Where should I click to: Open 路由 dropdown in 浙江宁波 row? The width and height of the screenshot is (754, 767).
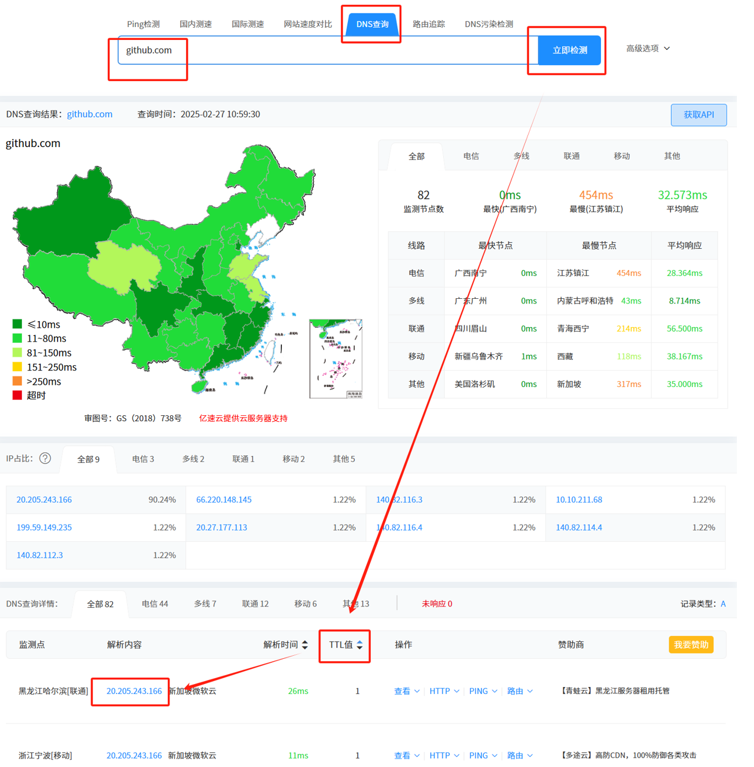pyautogui.click(x=520, y=755)
